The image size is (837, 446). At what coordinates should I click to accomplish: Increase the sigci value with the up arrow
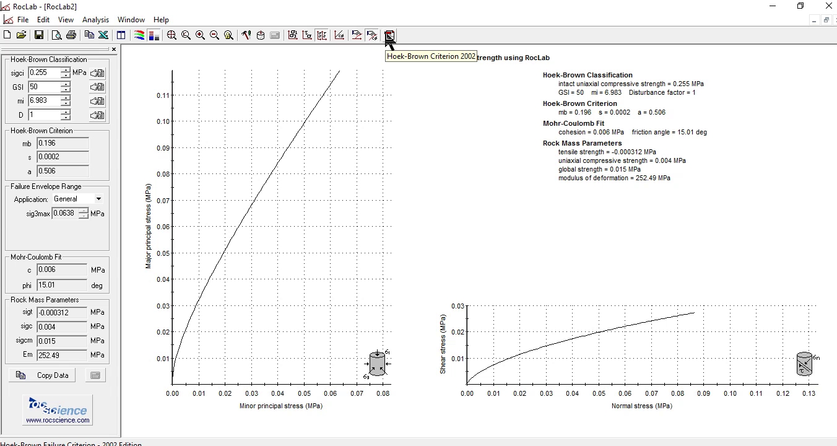point(66,70)
